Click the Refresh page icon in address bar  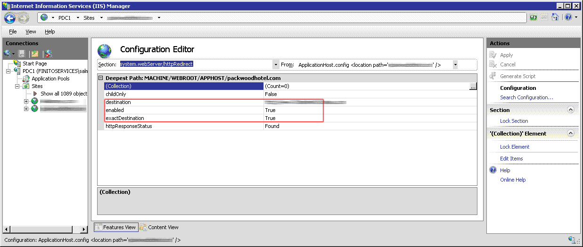click(x=534, y=17)
